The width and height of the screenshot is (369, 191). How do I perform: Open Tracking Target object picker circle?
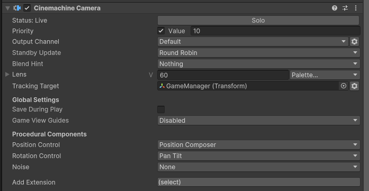(344, 86)
